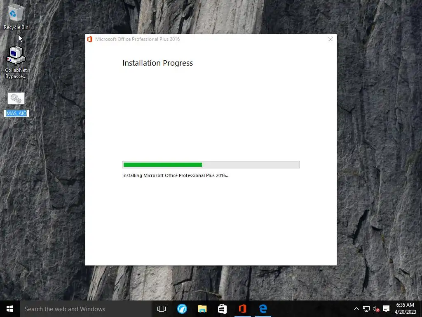
Task: Click the Installation Progress heading
Action: [157, 63]
